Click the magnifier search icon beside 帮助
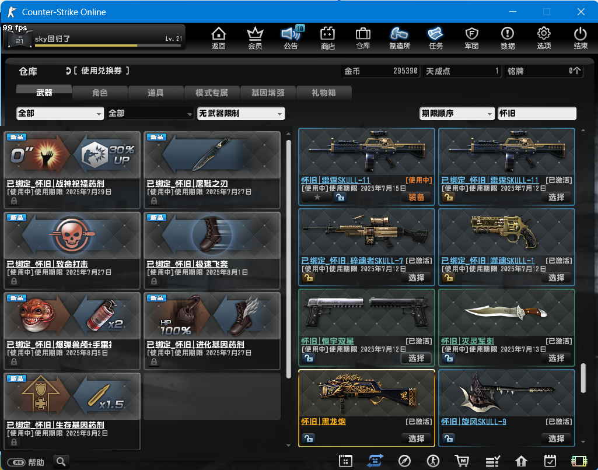Viewport: 598px width, 470px height. (61, 462)
